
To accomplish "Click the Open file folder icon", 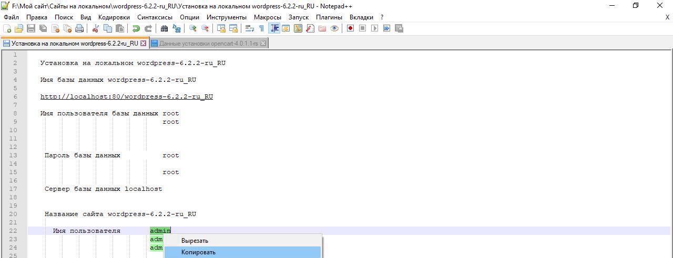I will (19, 29).
